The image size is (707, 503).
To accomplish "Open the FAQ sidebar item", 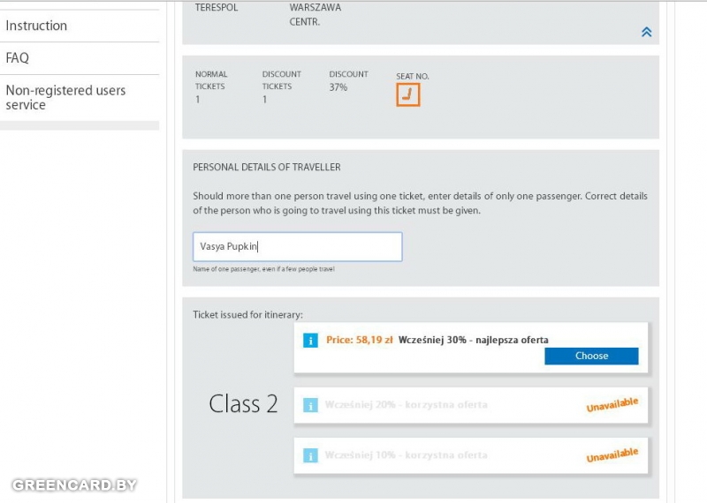I will 18,58.
